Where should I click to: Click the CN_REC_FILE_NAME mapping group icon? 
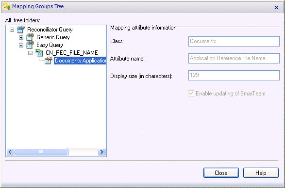tap(39, 53)
